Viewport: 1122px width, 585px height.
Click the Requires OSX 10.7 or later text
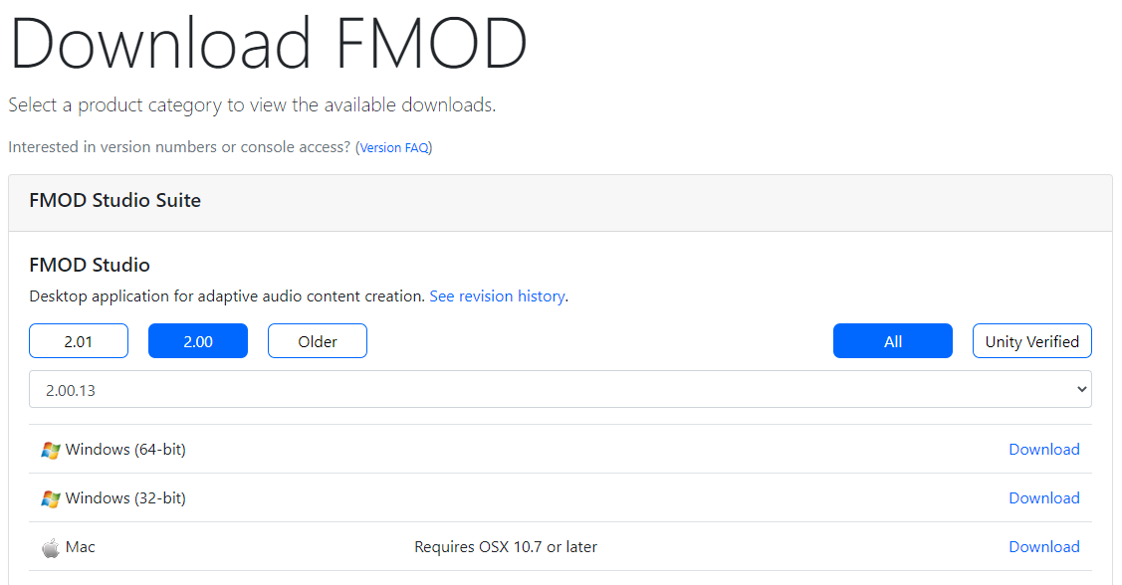(x=505, y=546)
